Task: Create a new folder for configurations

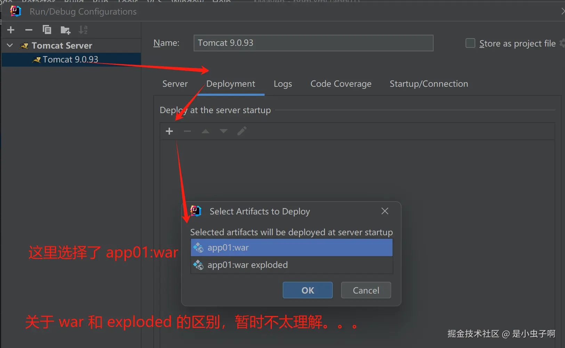Action: coord(65,30)
